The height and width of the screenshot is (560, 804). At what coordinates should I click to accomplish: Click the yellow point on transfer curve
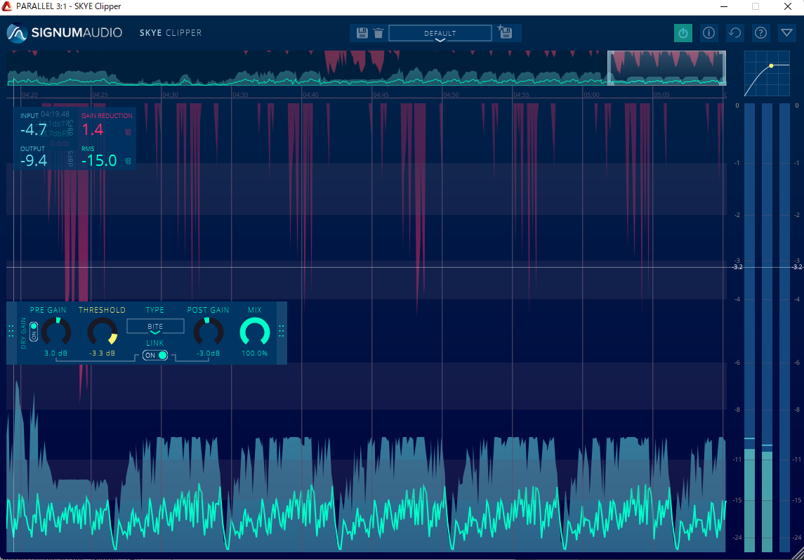click(771, 66)
